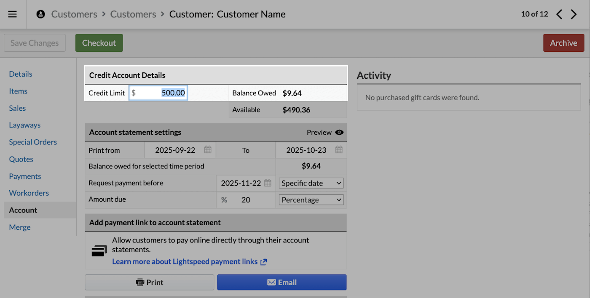The image size is (590, 298).
Task: Open the calendar picker for the Print from date
Action: click(x=207, y=149)
